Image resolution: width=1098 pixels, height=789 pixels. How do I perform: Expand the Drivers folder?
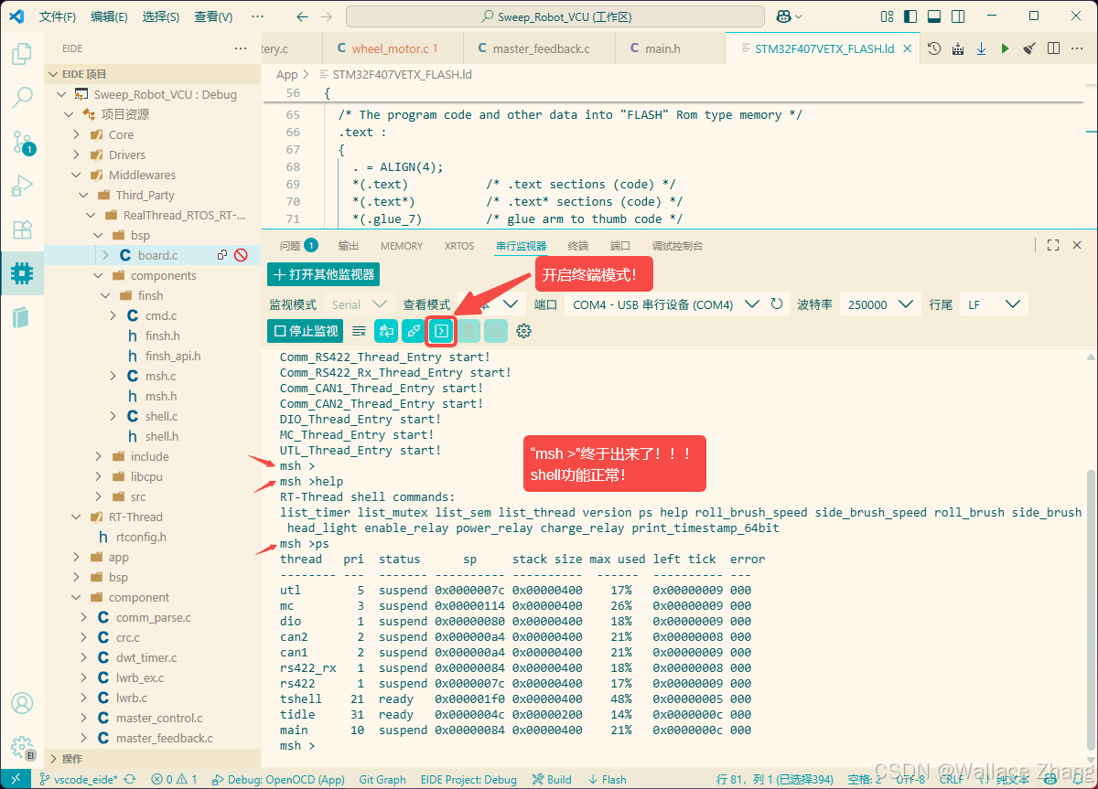(x=76, y=155)
